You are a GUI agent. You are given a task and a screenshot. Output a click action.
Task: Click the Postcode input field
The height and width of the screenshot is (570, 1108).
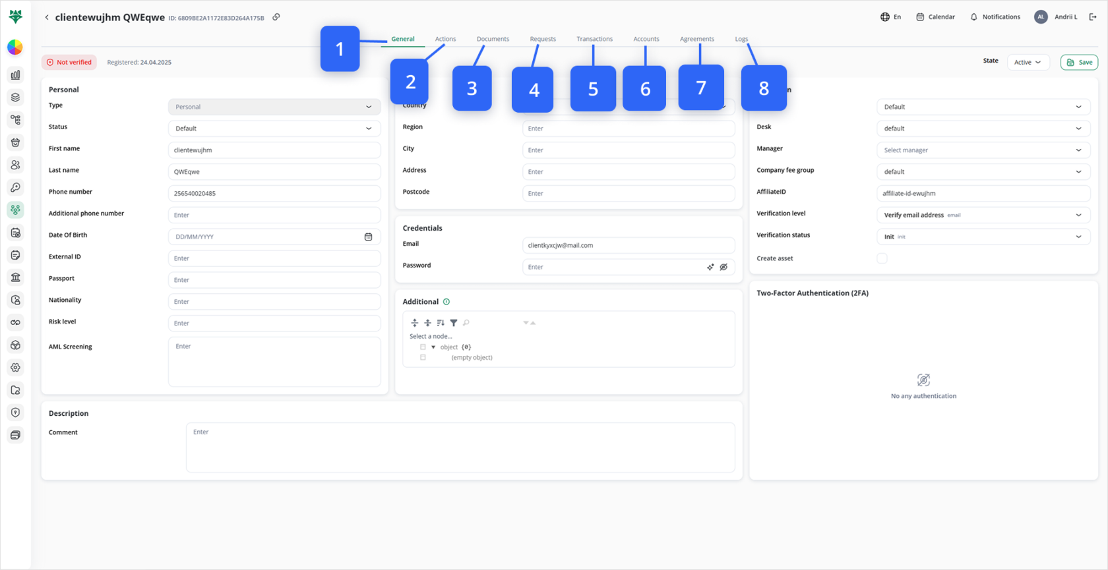coord(629,194)
